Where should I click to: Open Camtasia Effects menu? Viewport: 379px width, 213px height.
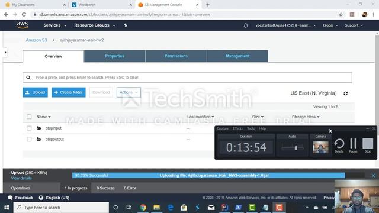tap(237, 128)
